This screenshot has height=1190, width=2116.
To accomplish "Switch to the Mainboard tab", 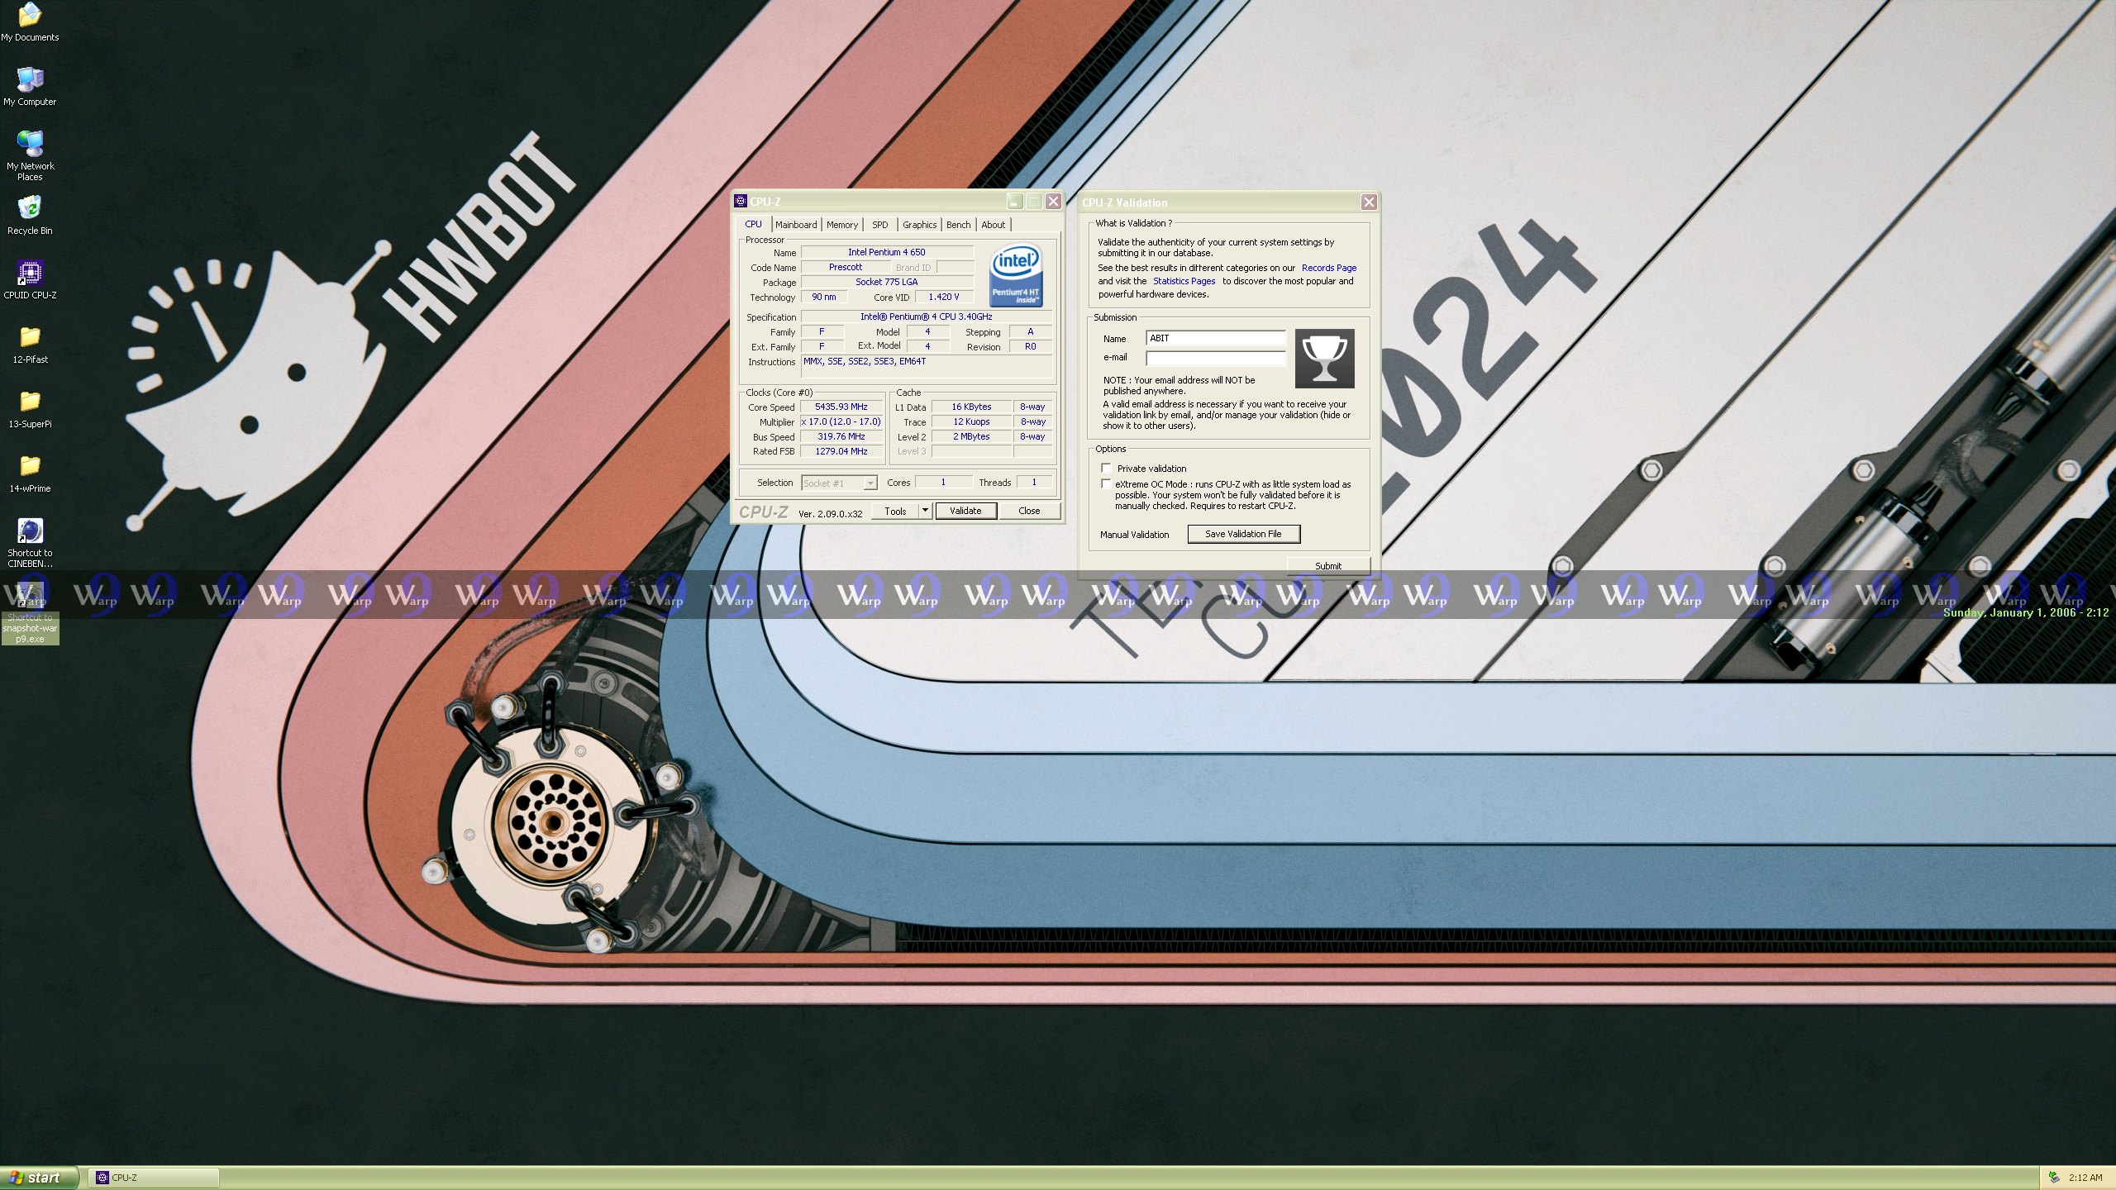I will 796,225.
